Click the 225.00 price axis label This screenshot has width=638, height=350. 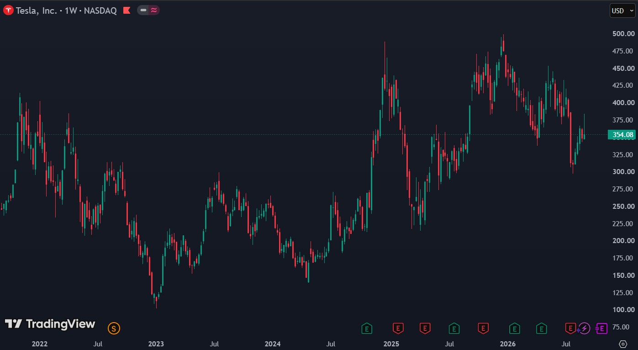coord(623,223)
